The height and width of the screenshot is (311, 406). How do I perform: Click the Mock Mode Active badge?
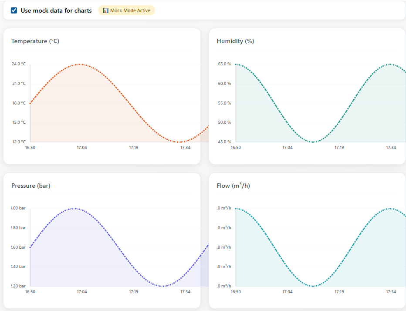pyautogui.click(x=126, y=10)
